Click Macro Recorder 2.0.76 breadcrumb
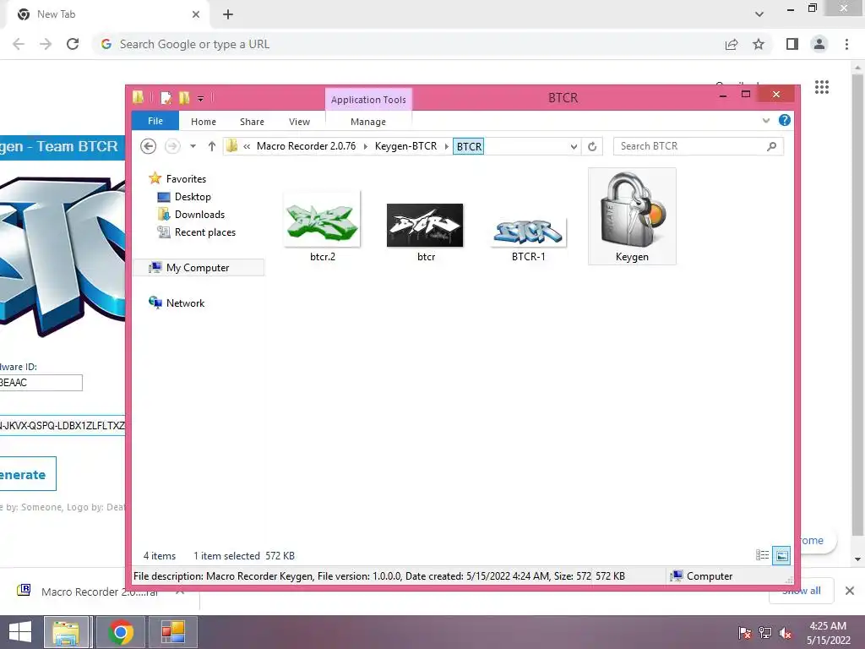This screenshot has width=865, height=649. [306, 146]
